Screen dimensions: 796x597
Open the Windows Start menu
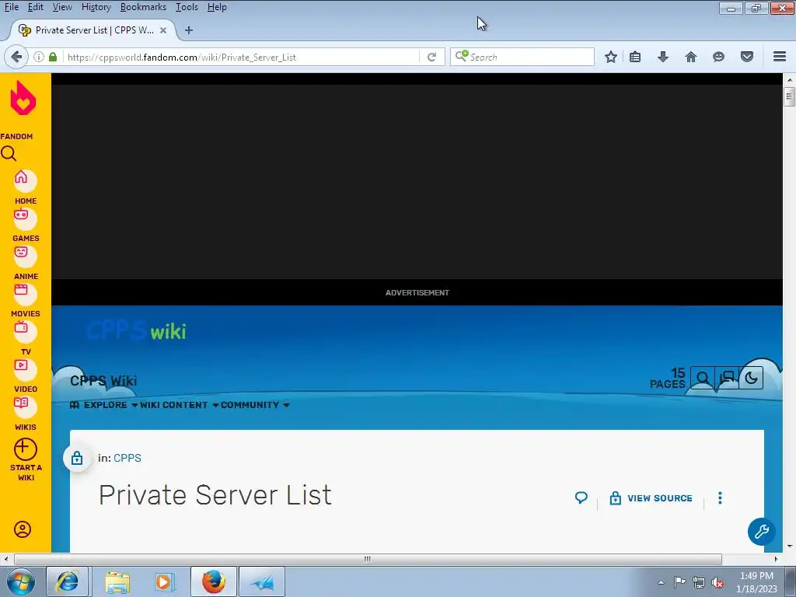(21, 581)
